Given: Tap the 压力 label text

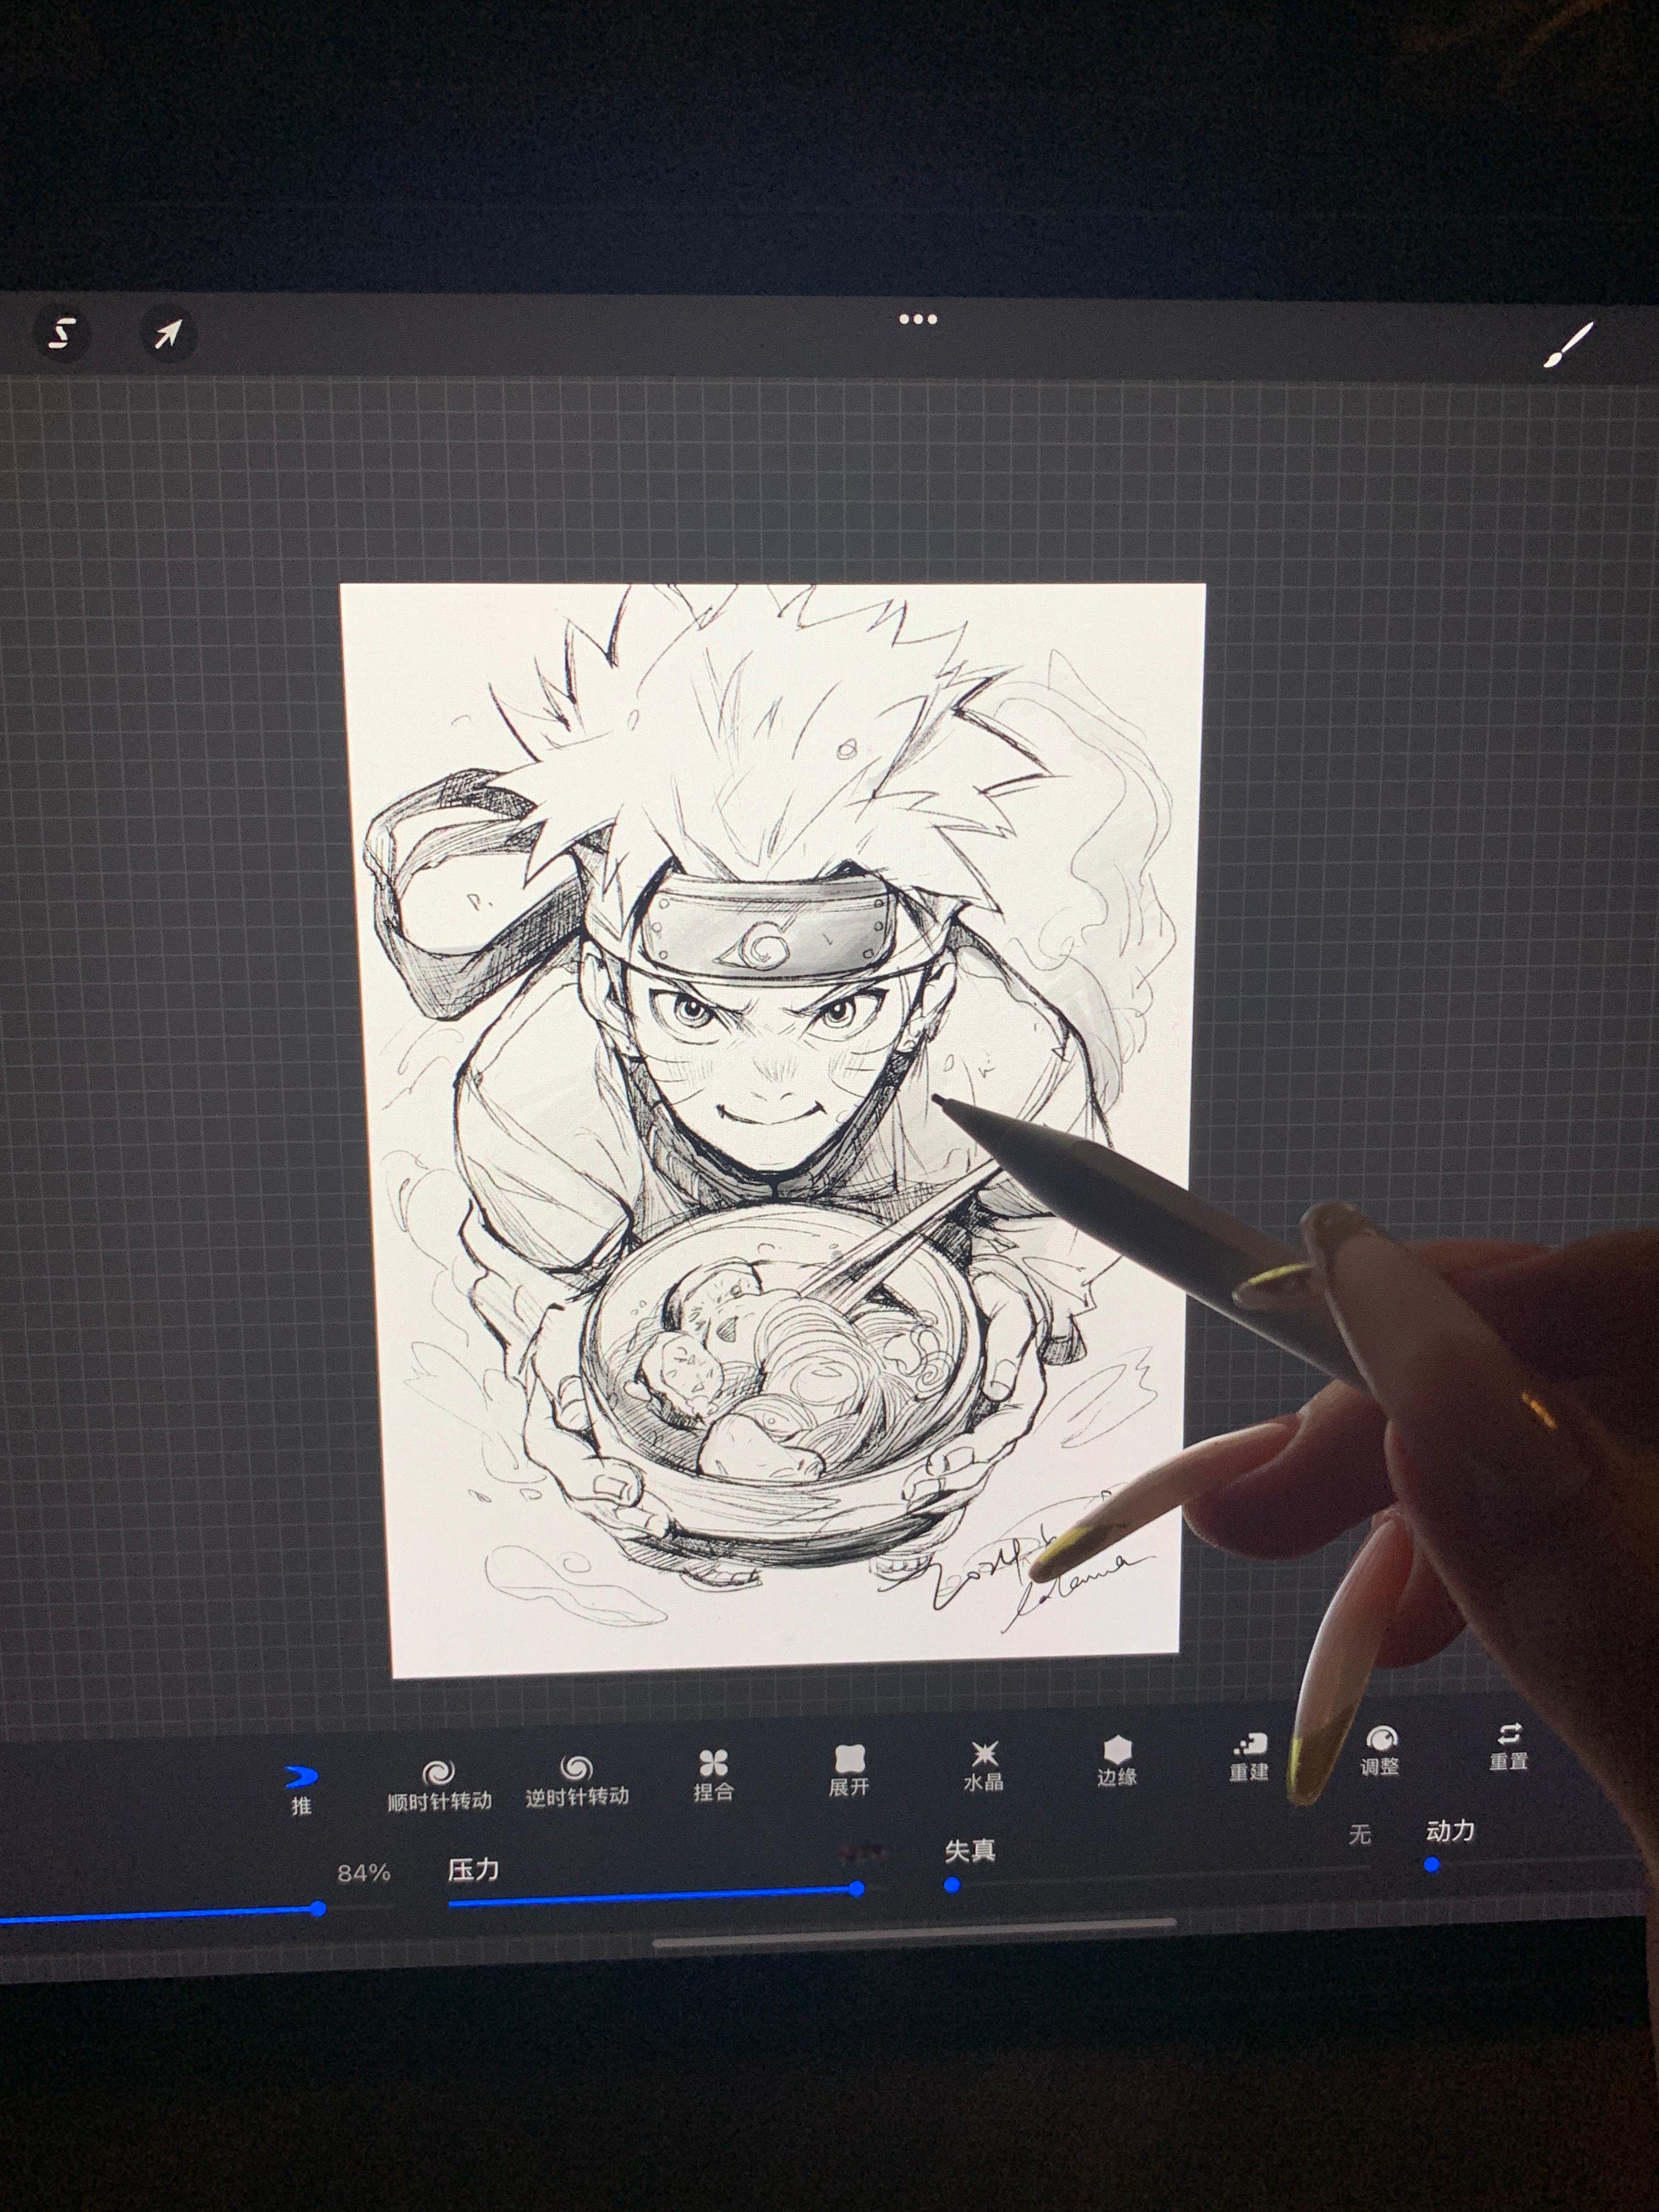Looking at the screenshot, I should pos(473,1870).
